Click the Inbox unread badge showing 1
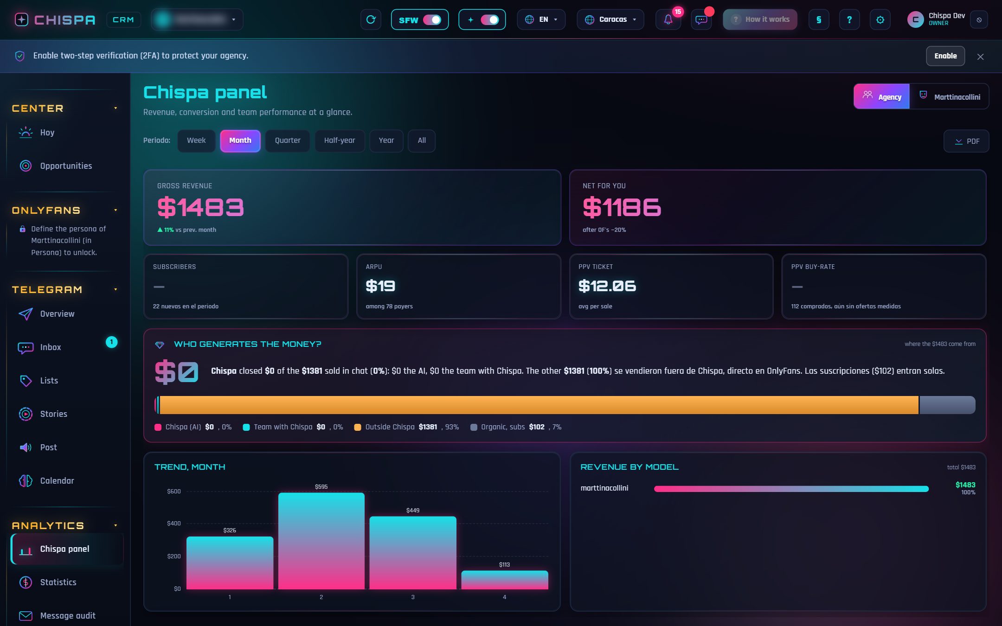 111,342
